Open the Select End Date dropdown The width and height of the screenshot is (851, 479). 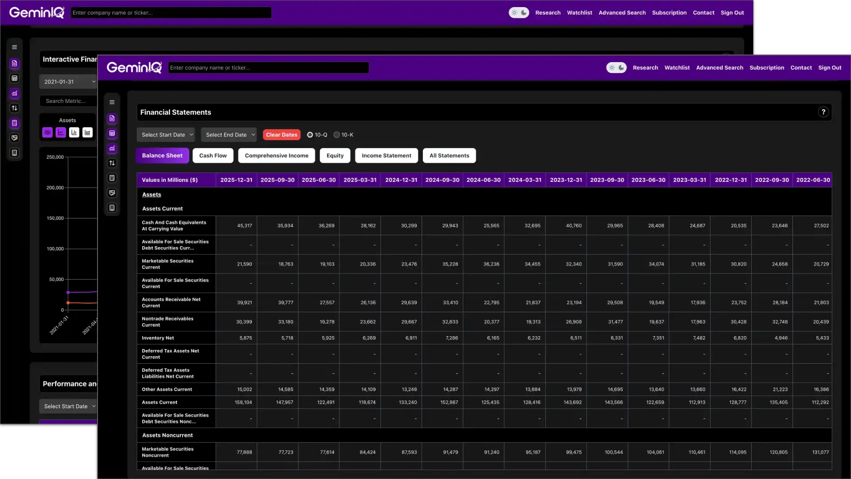[229, 134]
